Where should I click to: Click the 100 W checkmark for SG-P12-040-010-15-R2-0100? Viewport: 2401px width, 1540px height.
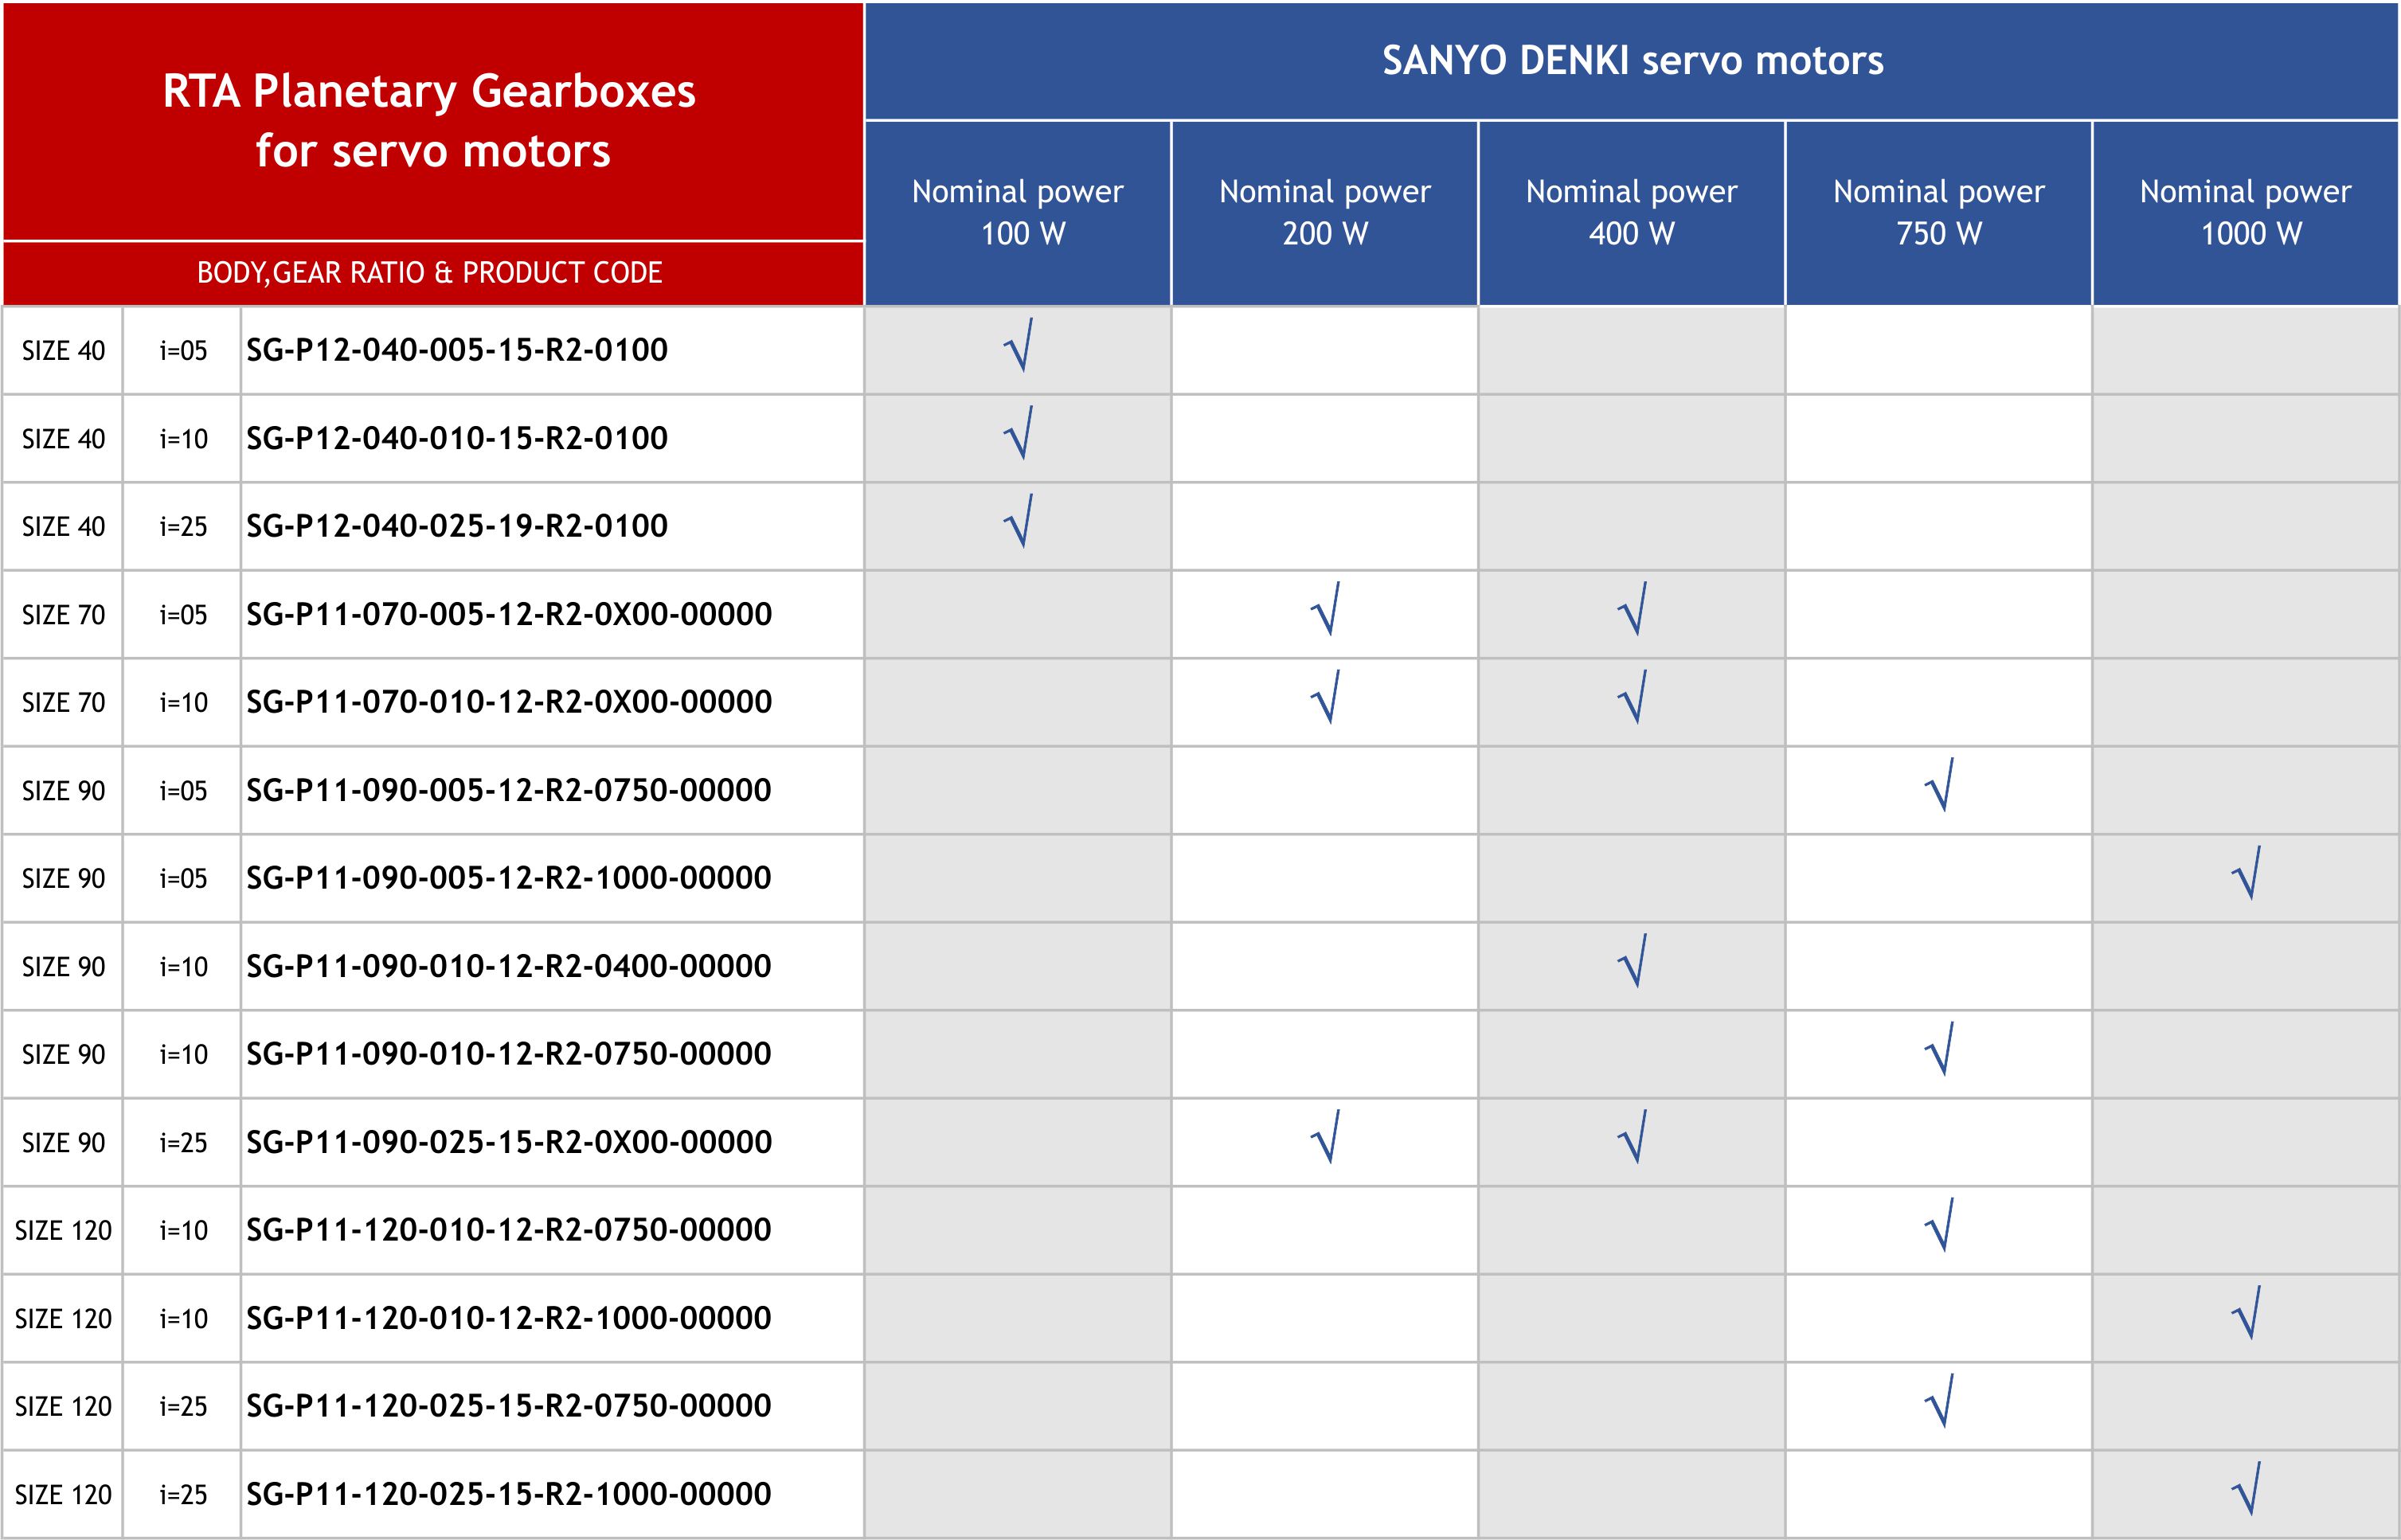[x=1019, y=433]
